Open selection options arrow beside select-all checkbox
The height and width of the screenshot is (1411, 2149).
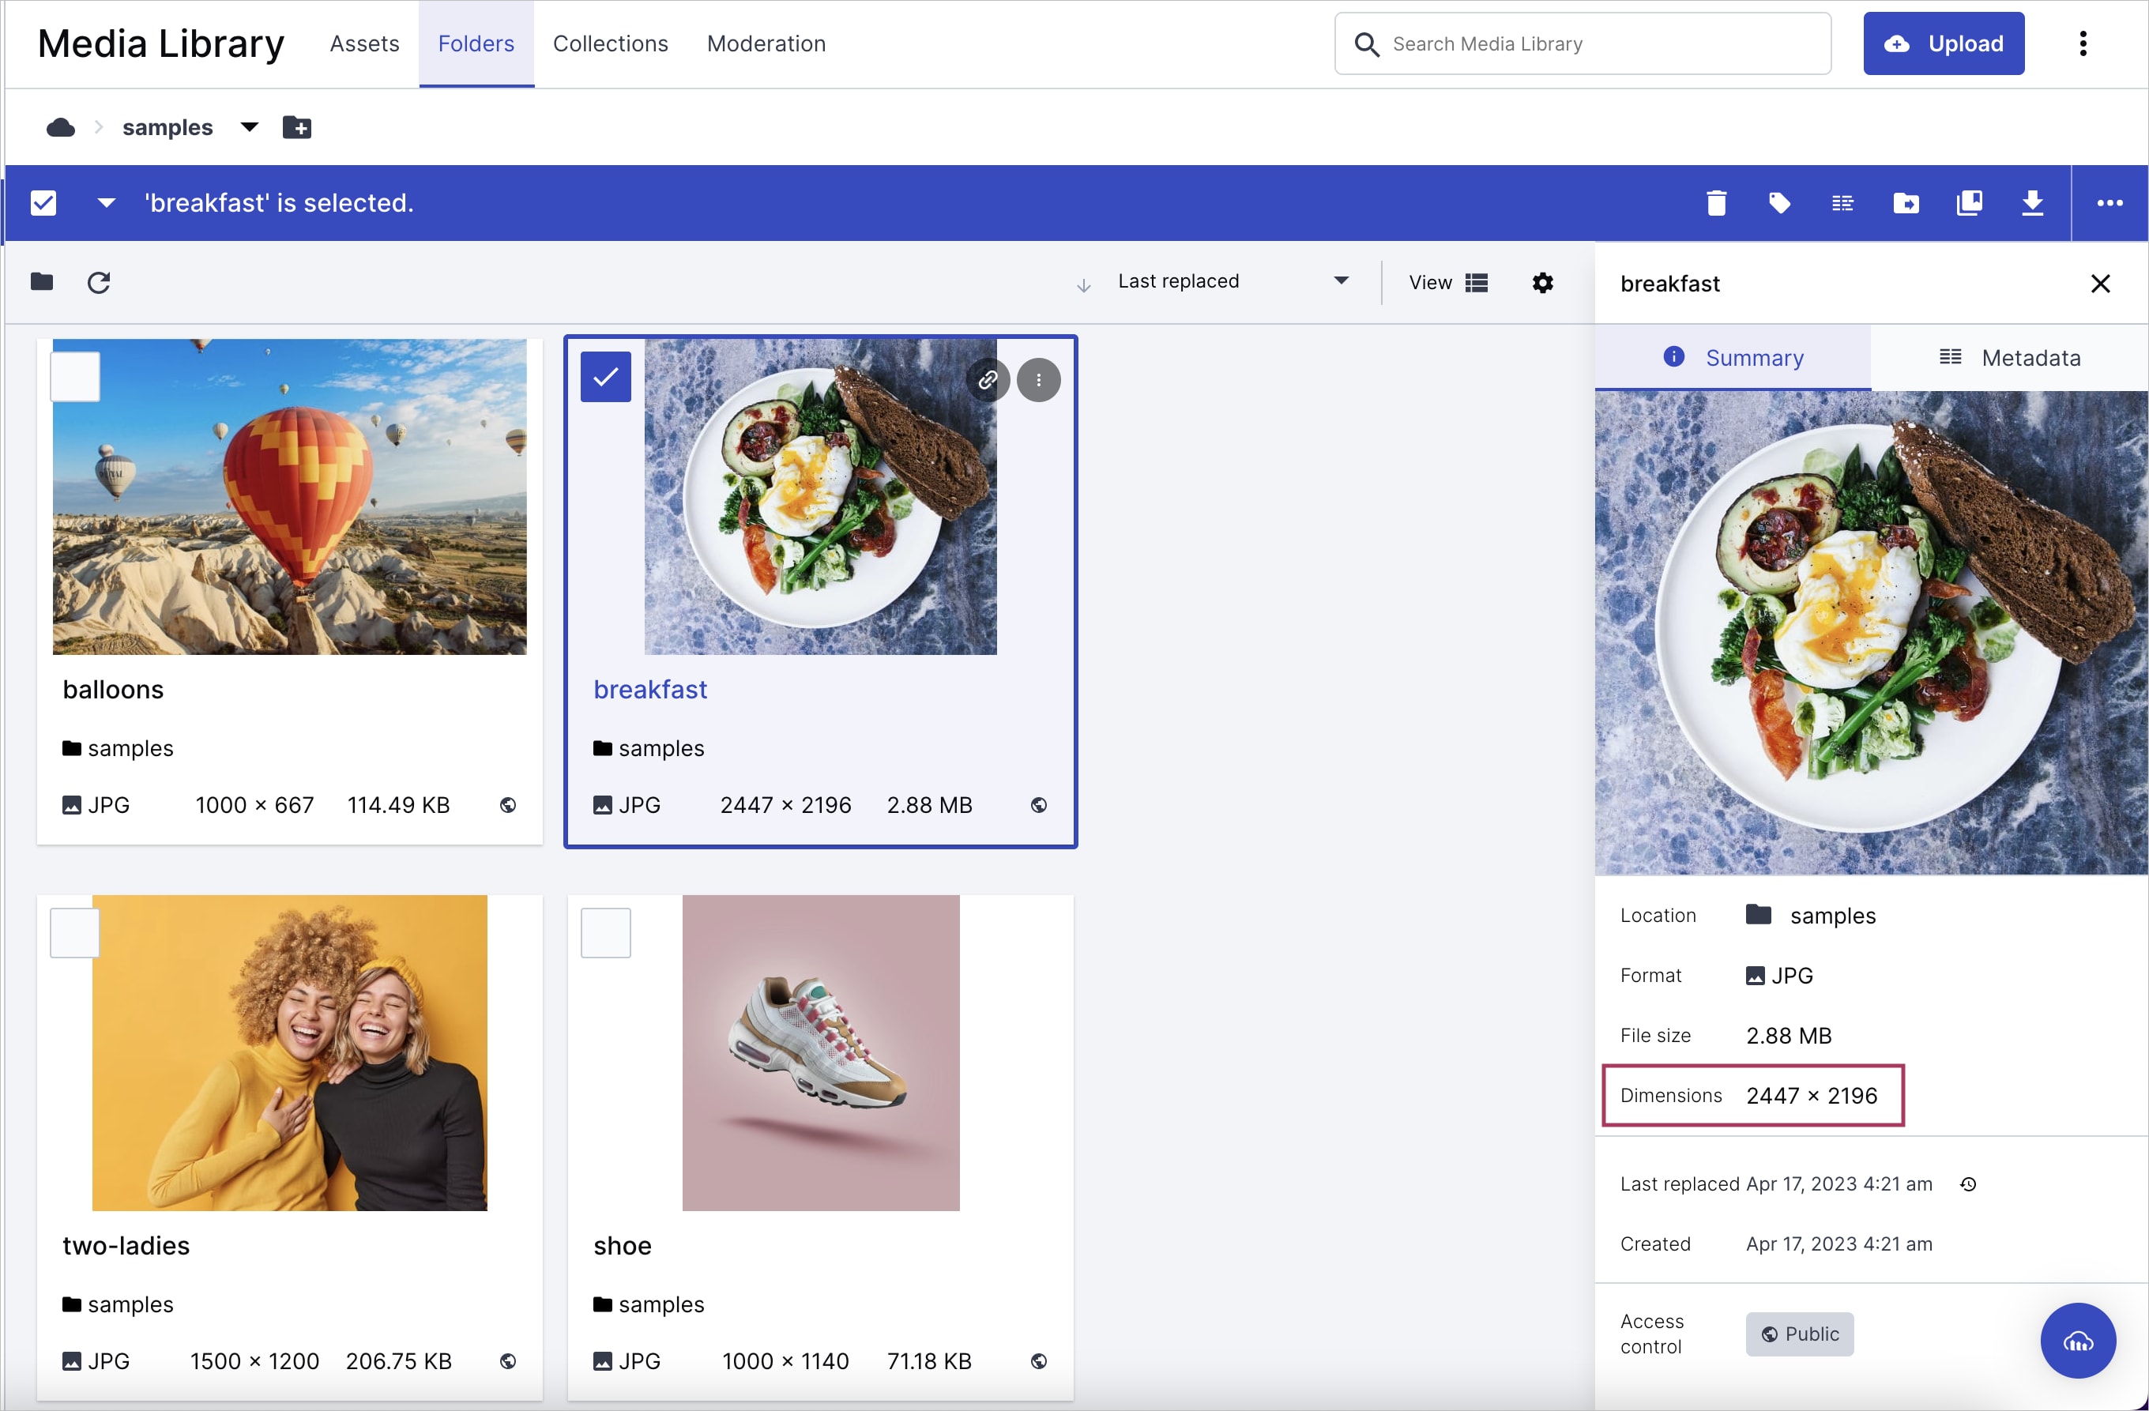click(x=107, y=203)
